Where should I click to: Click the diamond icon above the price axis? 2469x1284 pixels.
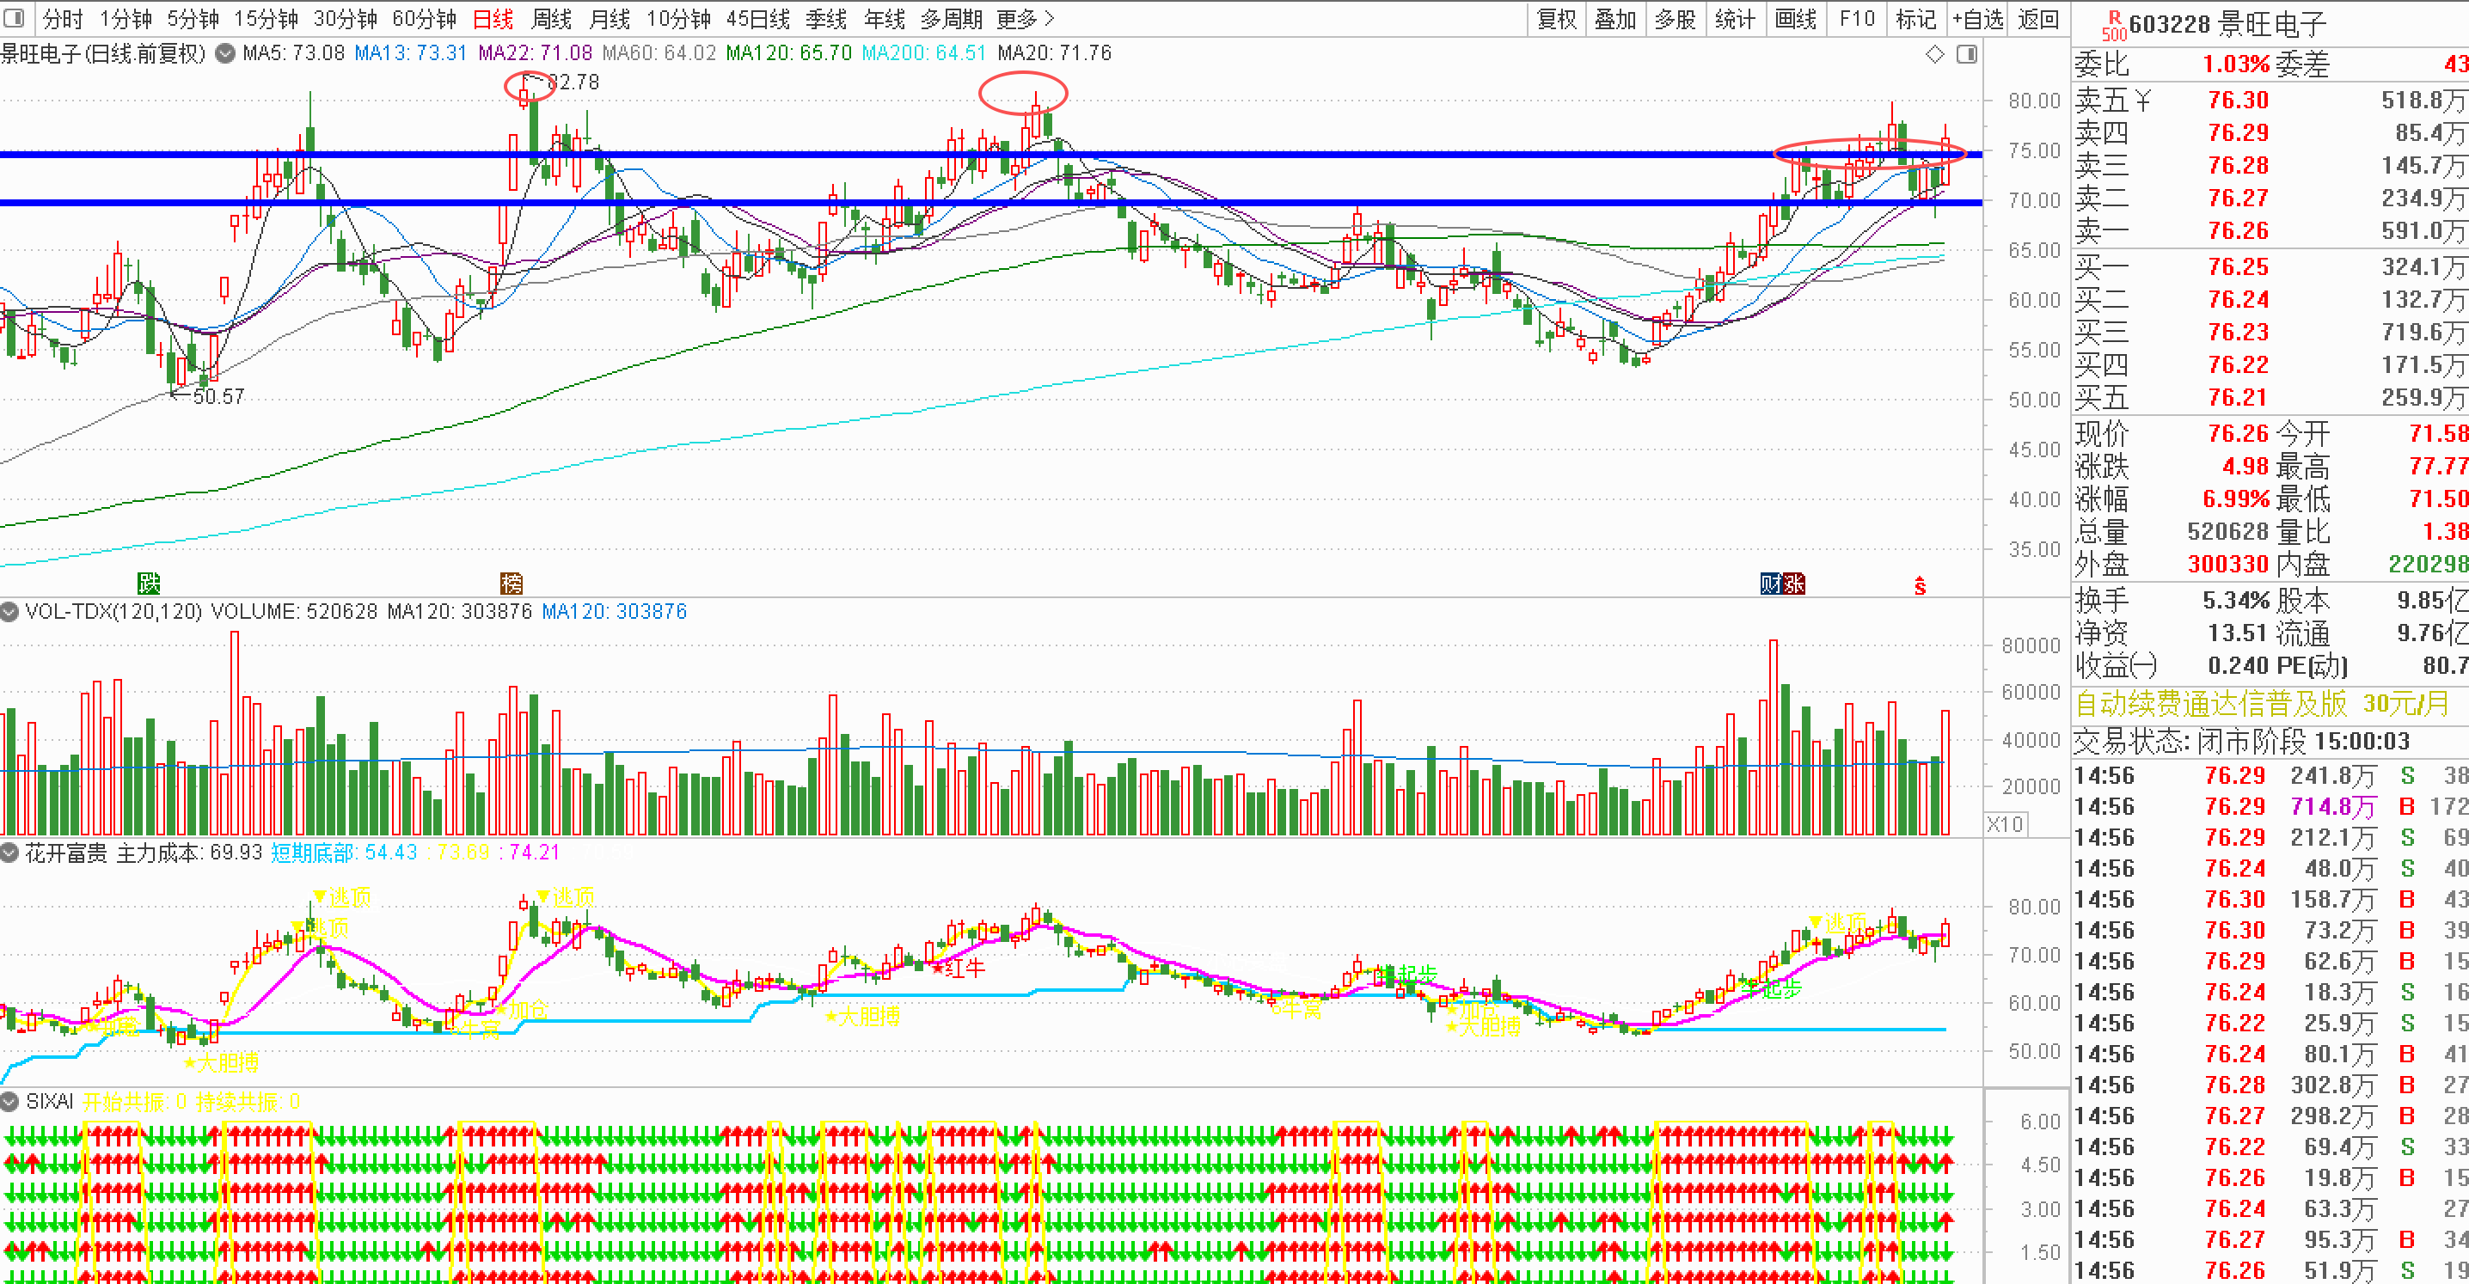(1935, 55)
